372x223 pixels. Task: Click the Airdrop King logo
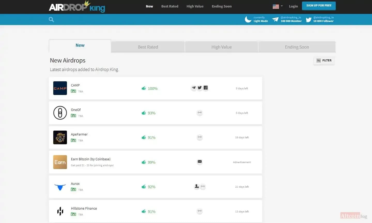[77, 6]
